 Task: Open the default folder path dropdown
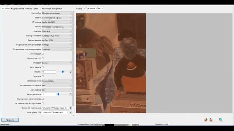coord(55,108)
